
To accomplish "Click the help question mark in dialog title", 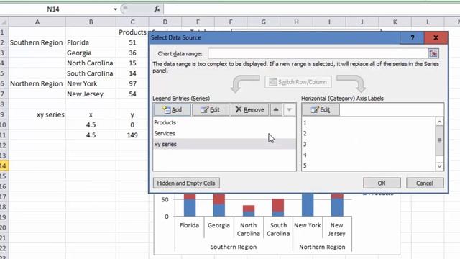I will click(412, 37).
